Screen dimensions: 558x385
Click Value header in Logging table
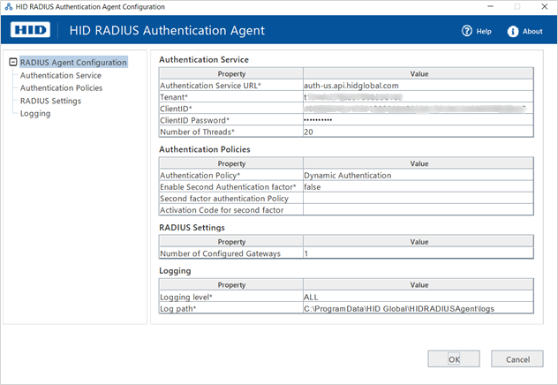tap(418, 285)
